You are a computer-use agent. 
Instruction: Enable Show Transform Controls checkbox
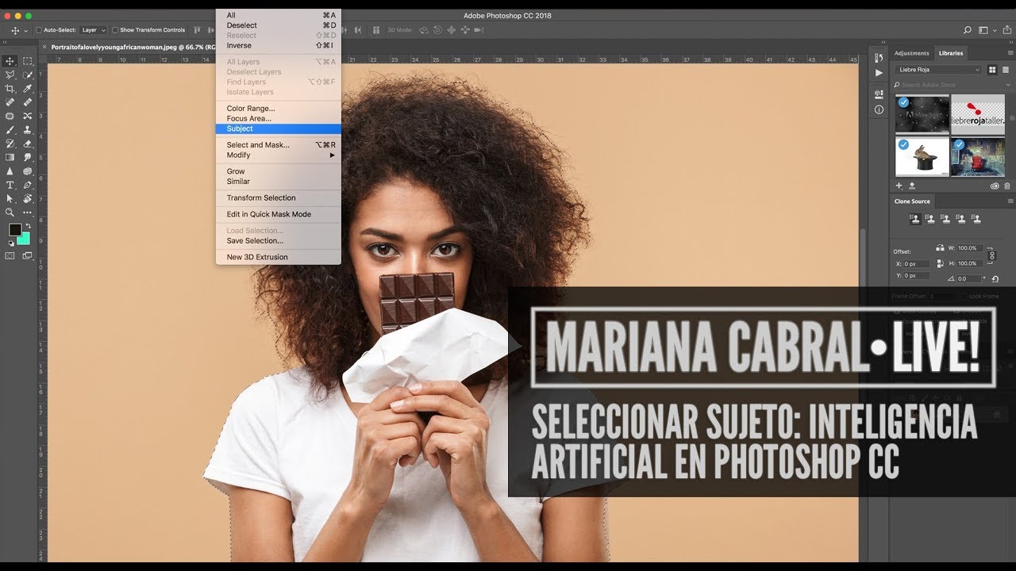pos(115,30)
